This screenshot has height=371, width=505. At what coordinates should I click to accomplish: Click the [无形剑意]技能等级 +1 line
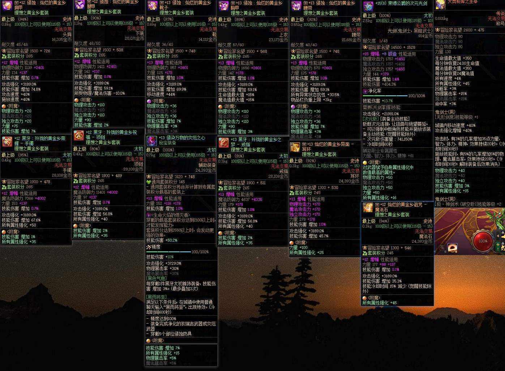[x=457, y=117]
